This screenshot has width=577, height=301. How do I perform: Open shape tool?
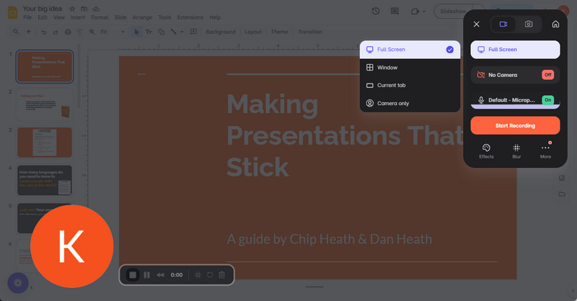tap(161, 32)
